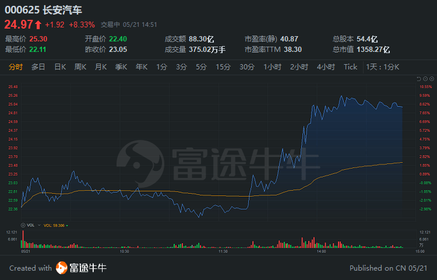
Task: Click the 总市值 value 1358.27亿
Action: (x=373, y=50)
